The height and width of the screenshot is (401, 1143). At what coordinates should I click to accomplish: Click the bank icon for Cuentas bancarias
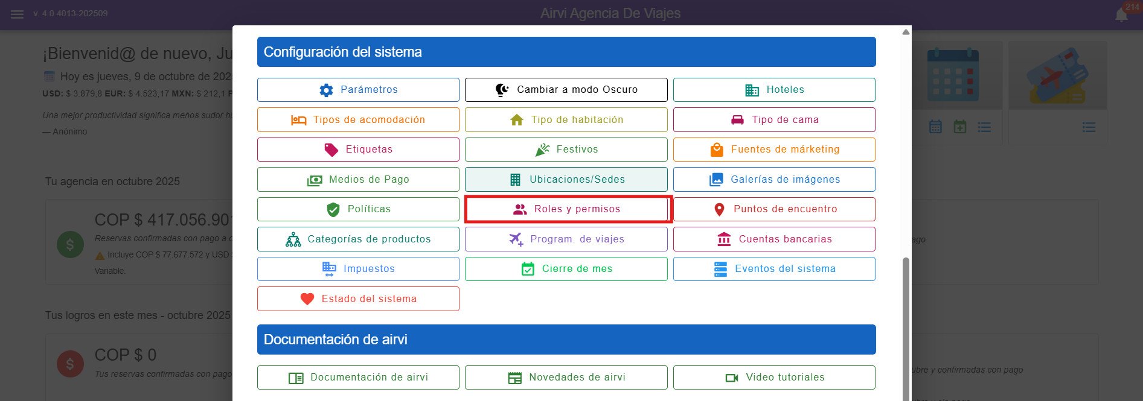tap(724, 239)
